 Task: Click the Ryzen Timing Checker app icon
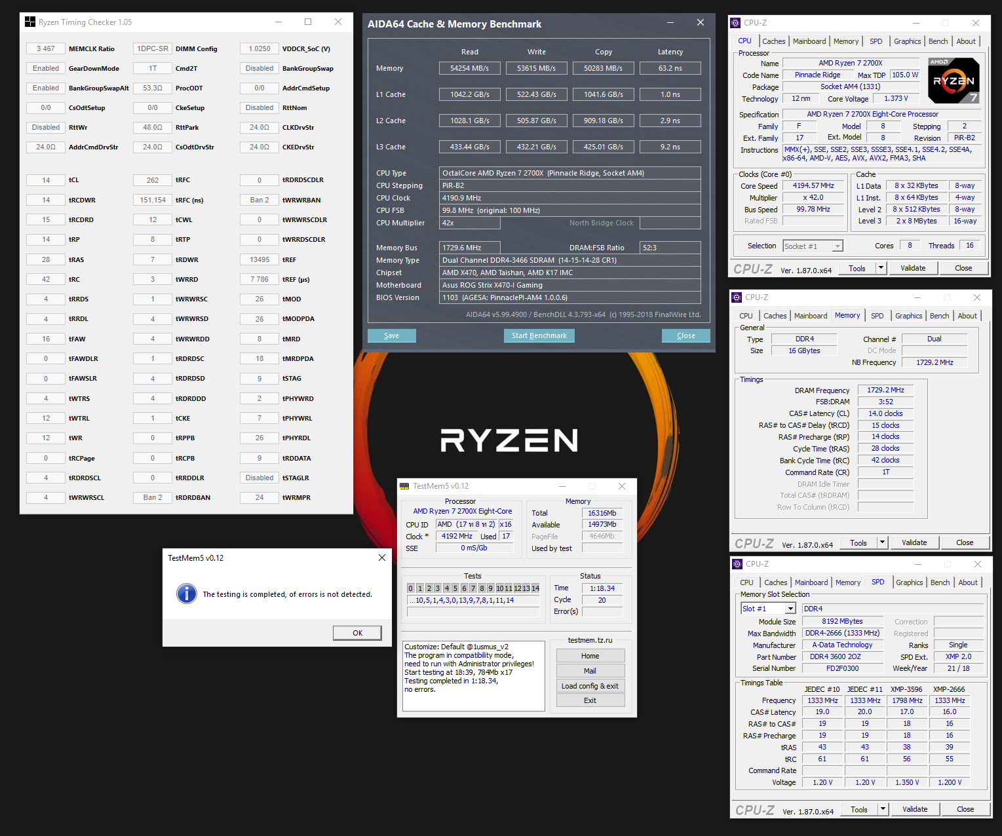(30, 22)
